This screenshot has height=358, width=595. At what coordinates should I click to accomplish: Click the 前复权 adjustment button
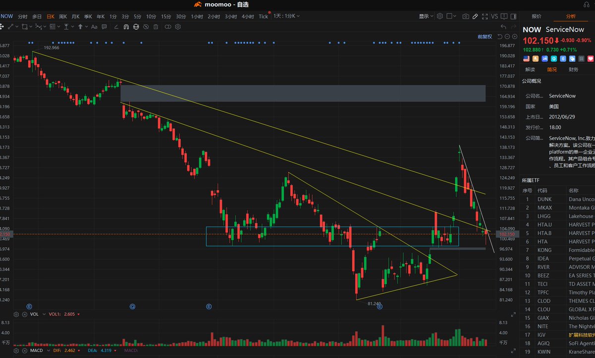pos(485,37)
